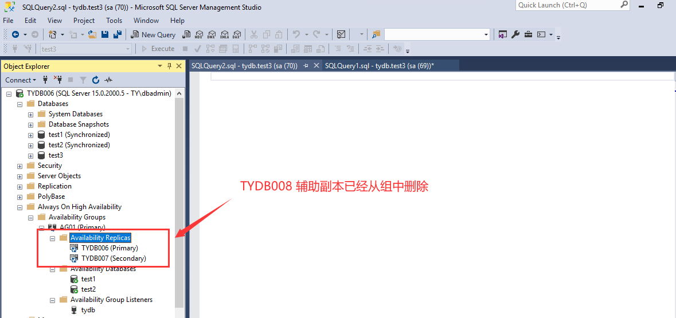Collapse the TYDB006 server node
This screenshot has width=676, height=318.
tap(9, 93)
